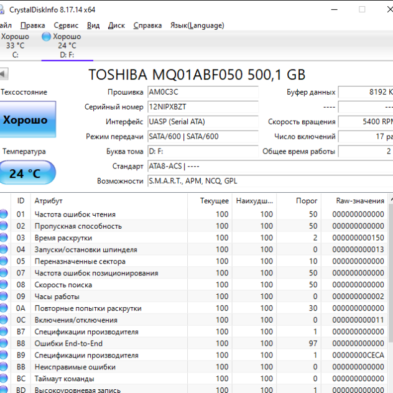Click status orb of attribute 04
This screenshot has height=393, width=393.
pos(4,249)
